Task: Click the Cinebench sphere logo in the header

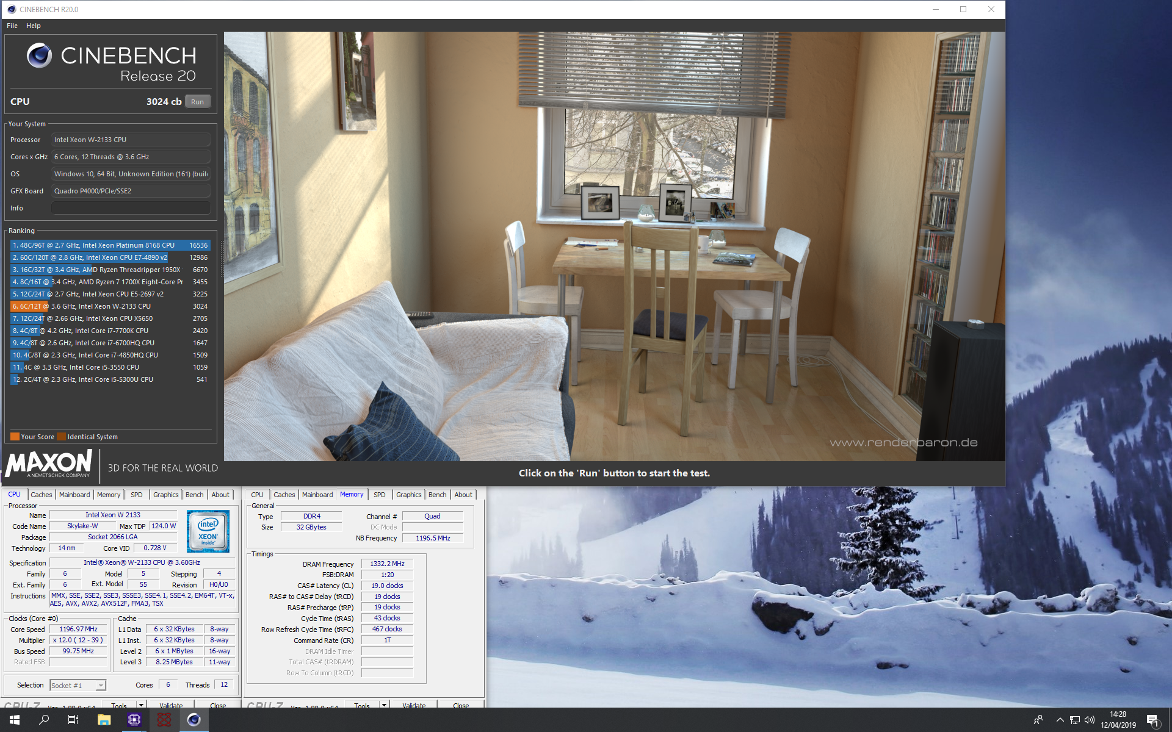Action: (x=40, y=56)
